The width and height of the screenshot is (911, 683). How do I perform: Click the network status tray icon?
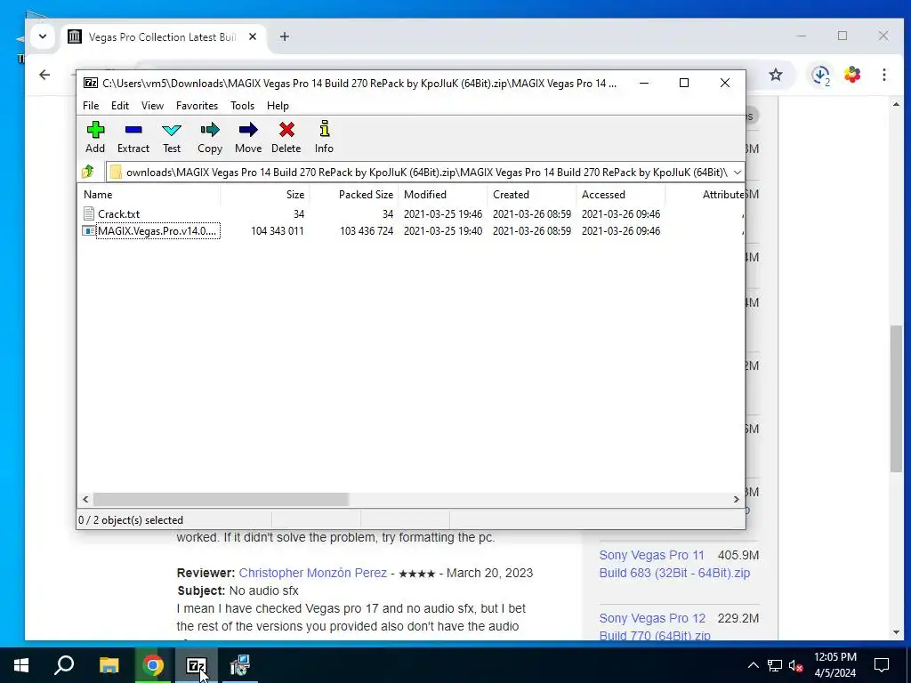tap(775, 665)
